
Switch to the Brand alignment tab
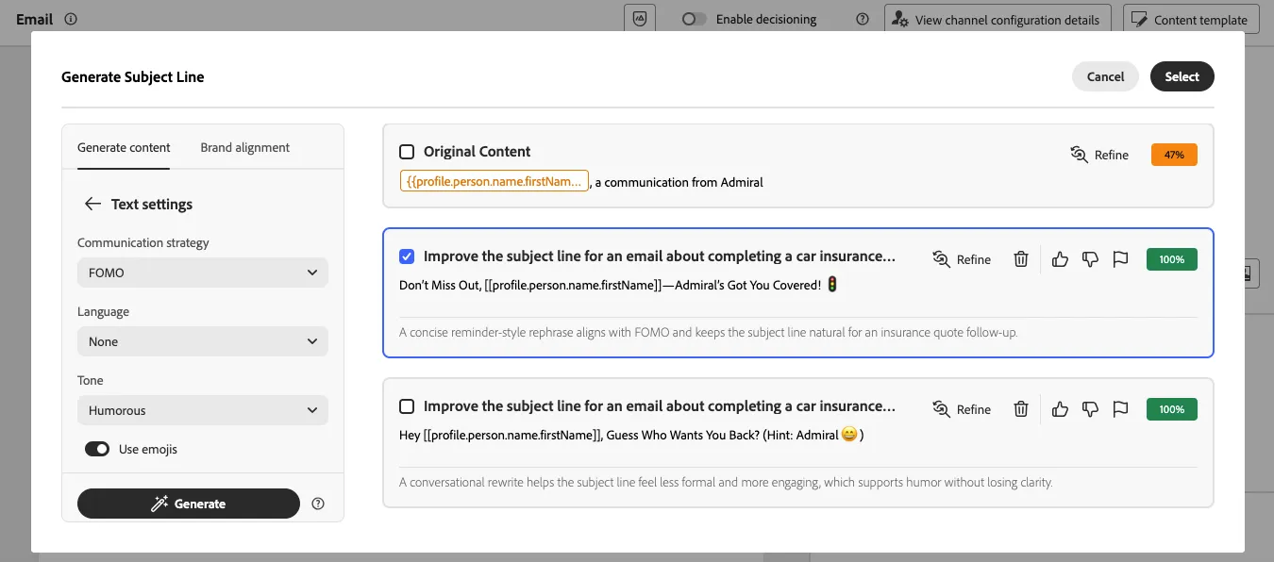pos(245,148)
